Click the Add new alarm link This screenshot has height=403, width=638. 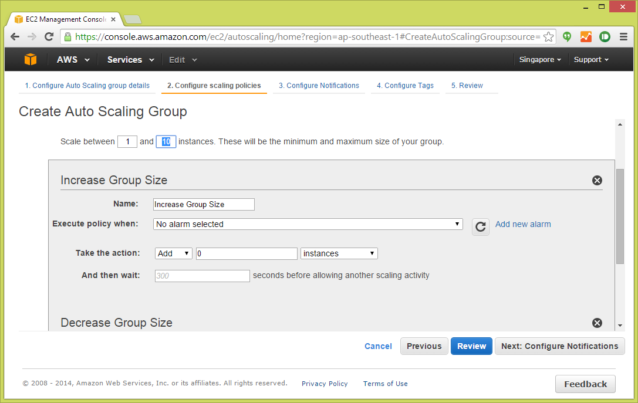pos(522,224)
